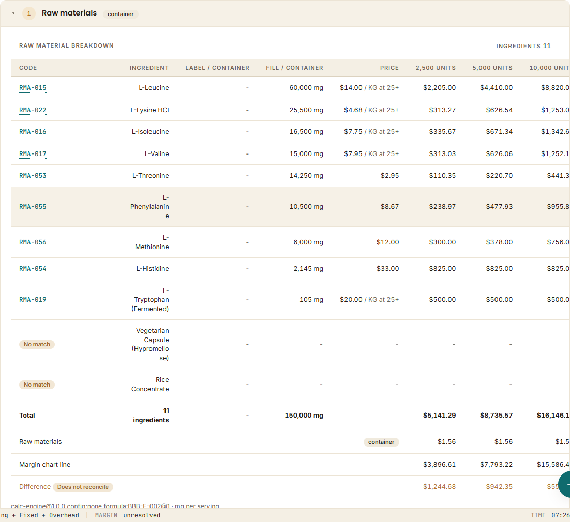Collapse the Raw materials section arrow

click(13, 14)
